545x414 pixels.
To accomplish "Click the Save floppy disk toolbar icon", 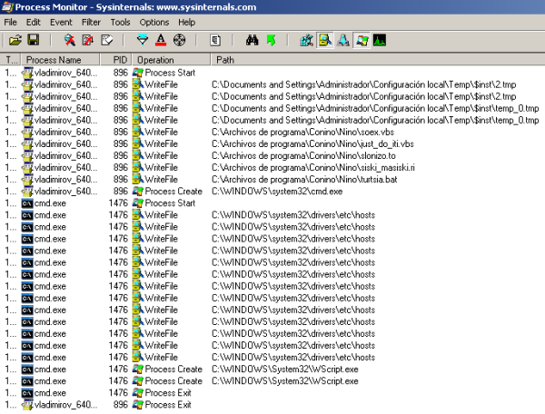I will 34,40.
